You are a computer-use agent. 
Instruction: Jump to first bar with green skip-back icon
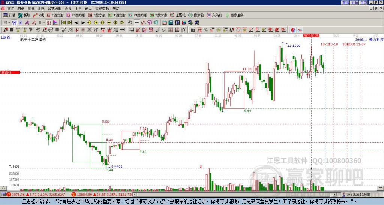click(63, 22)
